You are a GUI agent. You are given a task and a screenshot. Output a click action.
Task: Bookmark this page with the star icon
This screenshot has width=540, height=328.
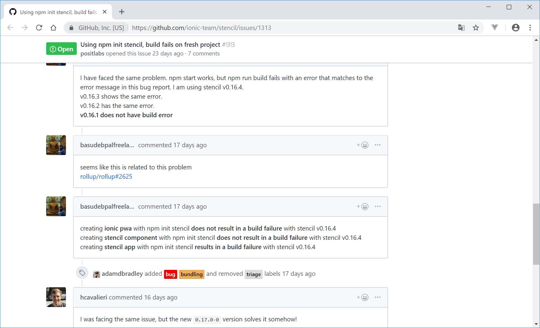(476, 28)
